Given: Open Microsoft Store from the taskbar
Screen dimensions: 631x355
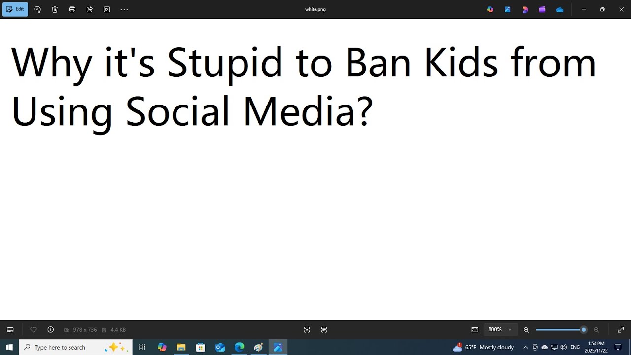Looking at the screenshot, I should [x=201, y=347].
